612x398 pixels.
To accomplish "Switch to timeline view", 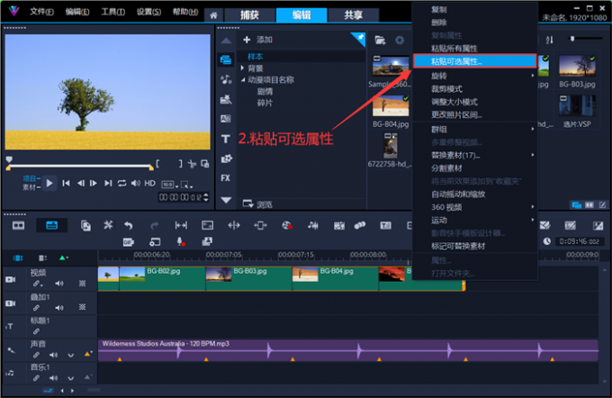I will [x=51, y=225].
